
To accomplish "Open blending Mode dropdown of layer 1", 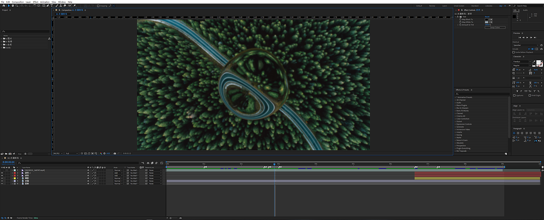I will pyautogui.click(x=118, y=170).
